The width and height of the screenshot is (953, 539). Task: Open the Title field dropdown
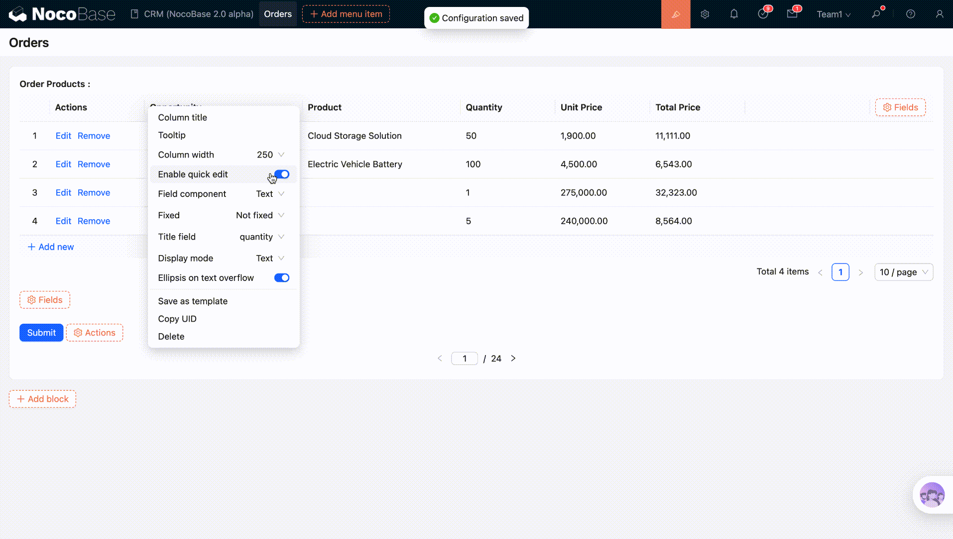pos(261,237)
